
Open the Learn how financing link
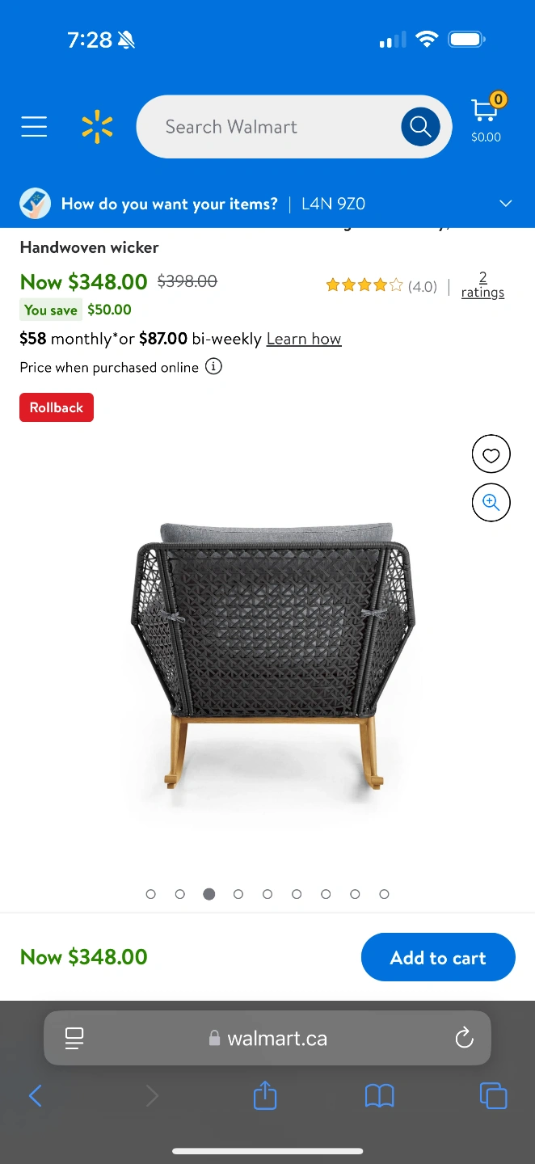(x=304, y=339)
